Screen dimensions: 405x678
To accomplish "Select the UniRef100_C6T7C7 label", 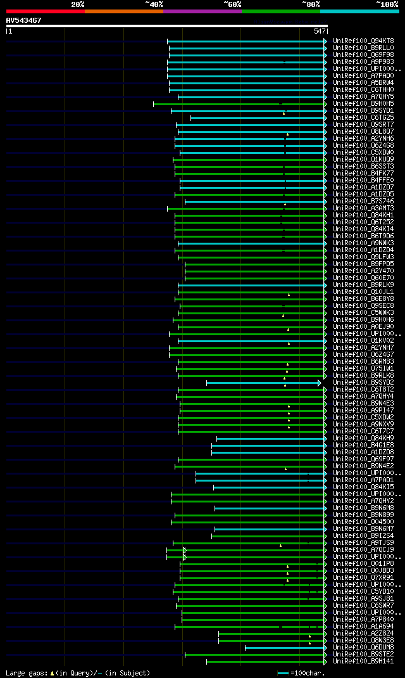I will click(363, 431).
